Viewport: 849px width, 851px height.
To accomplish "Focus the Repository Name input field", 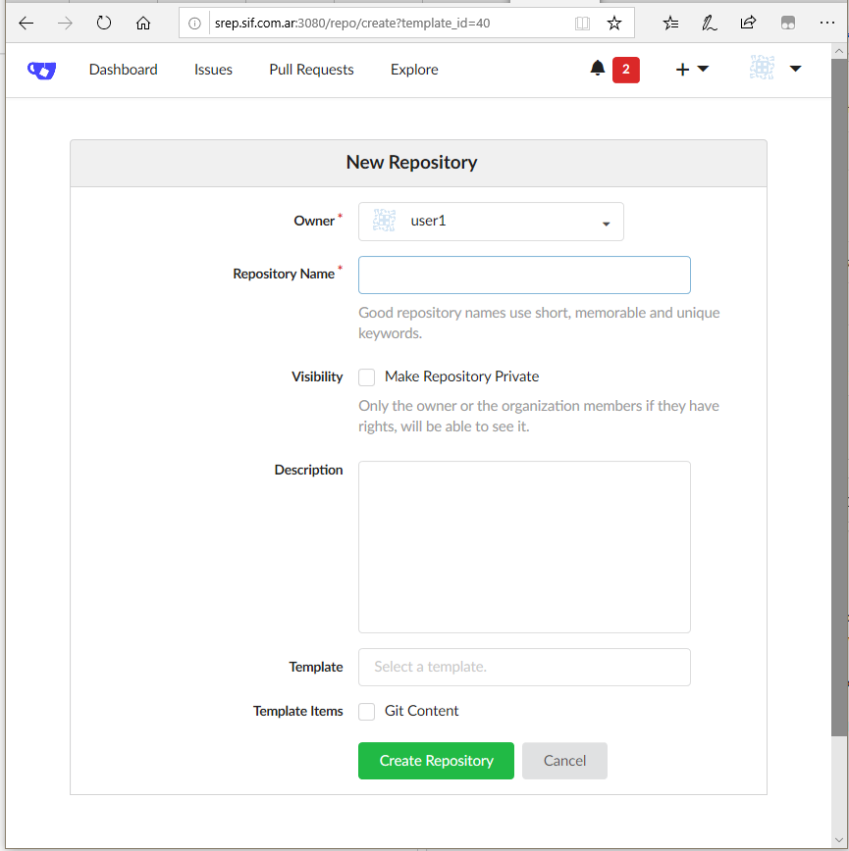I will tap(524, 275).
